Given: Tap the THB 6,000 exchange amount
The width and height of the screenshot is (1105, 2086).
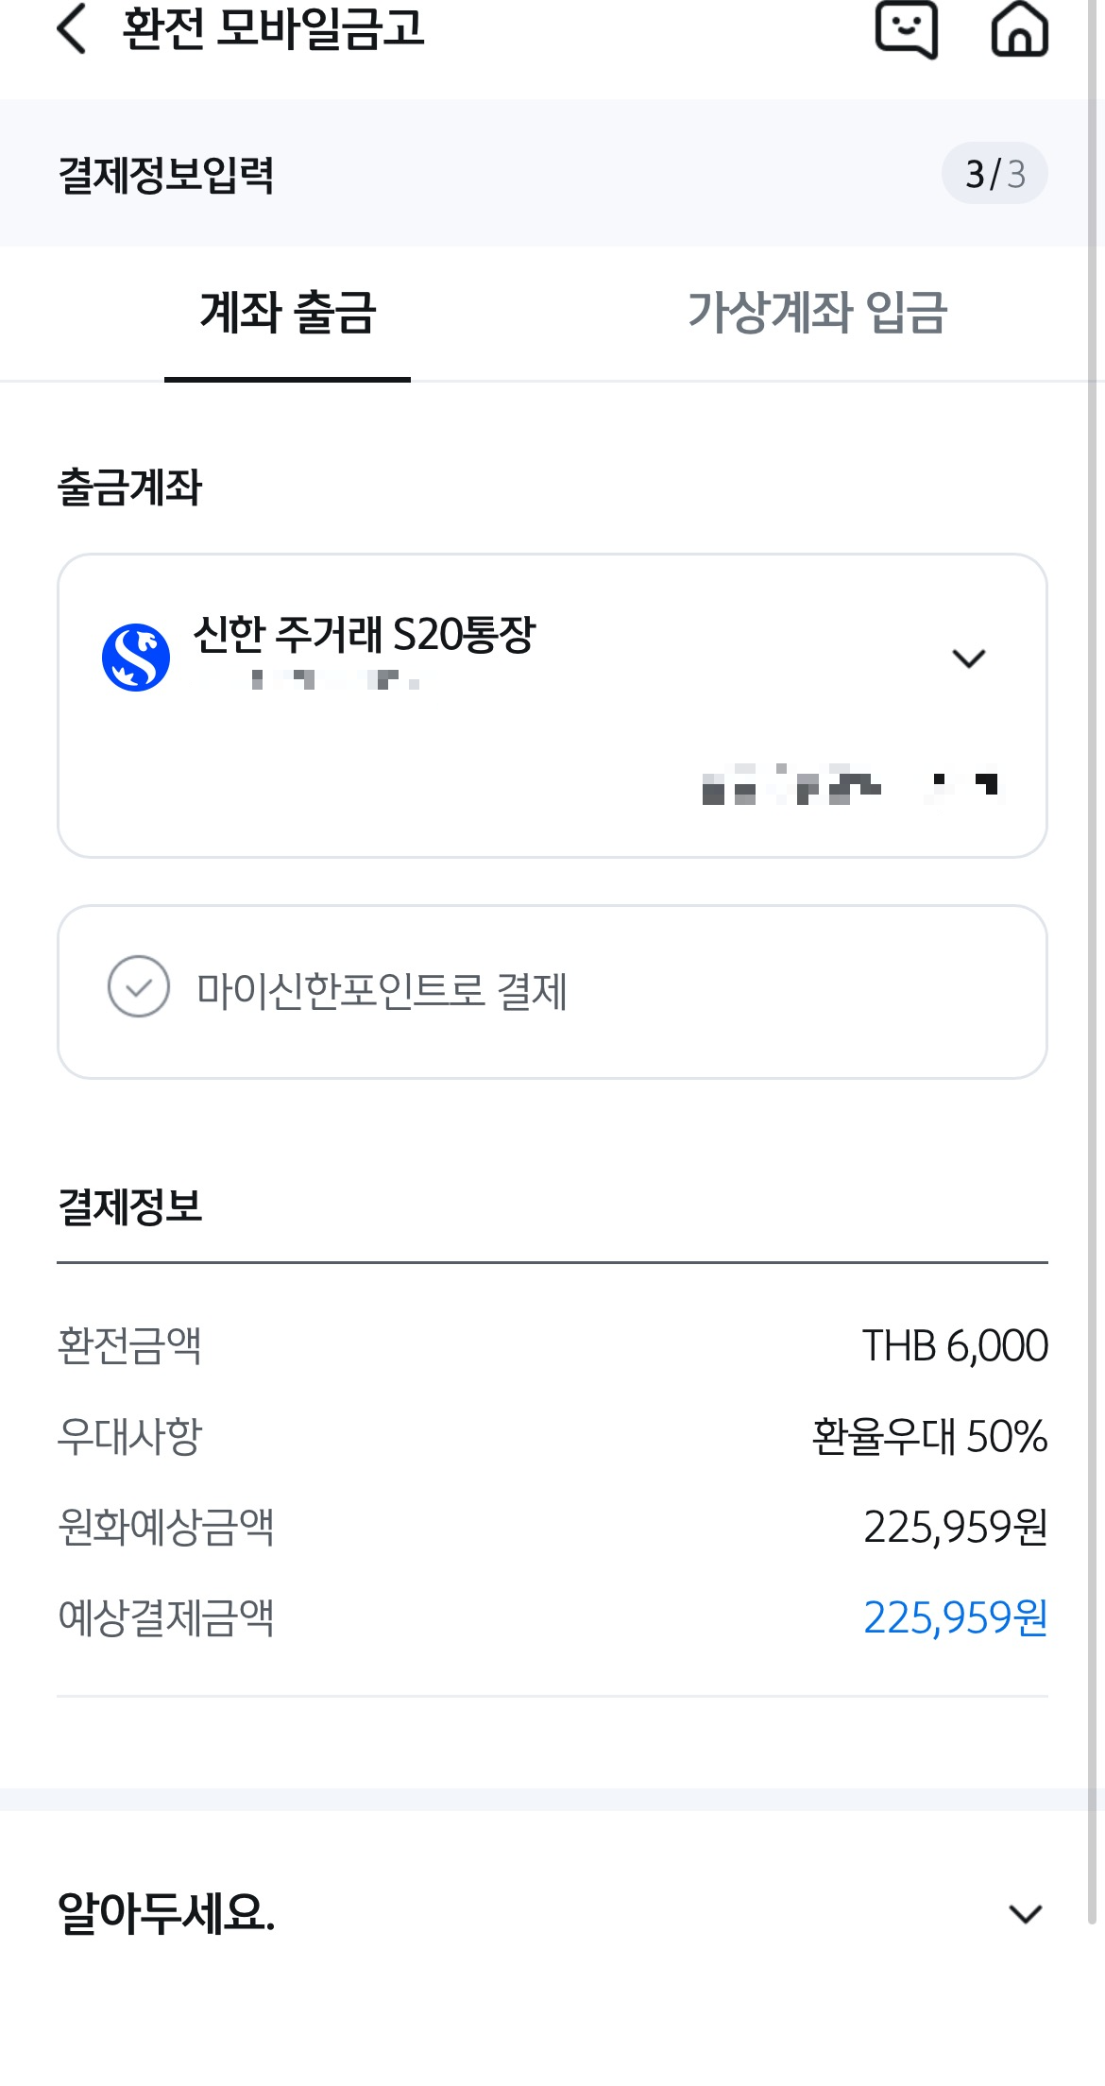Looking at the screenshot, I should pos(955,1345).
